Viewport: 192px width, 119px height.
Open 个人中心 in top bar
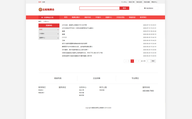pyautogui.click(x=124, y=2)
